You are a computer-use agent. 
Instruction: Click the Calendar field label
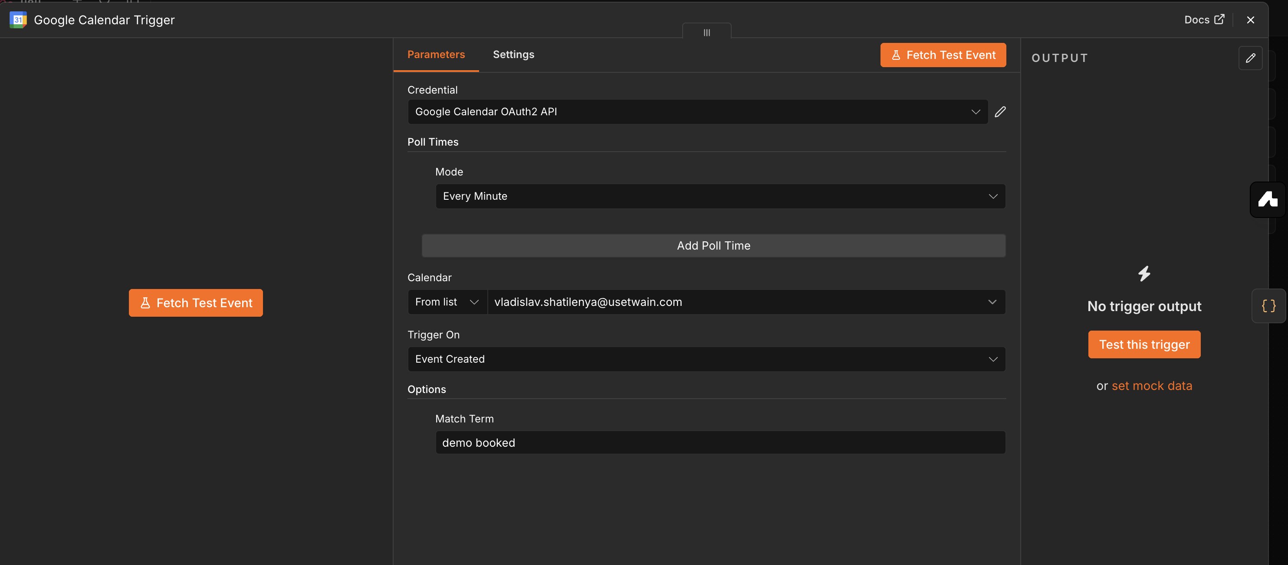(429, 277)
